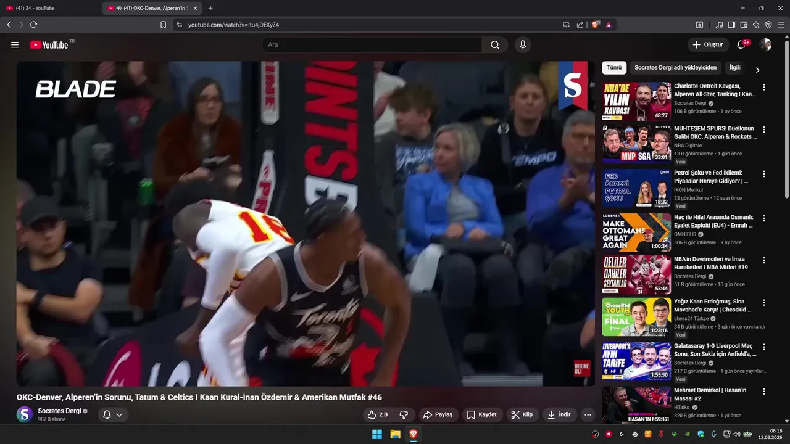The height and width of the screenshot is (444, 790).
Task: Select the Tümü filter chip
Action: point(614,68)
